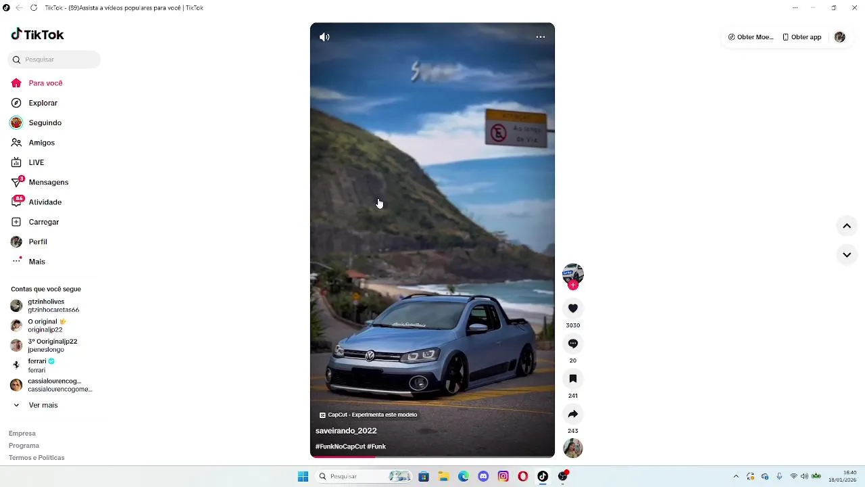865x487 pixels.
Task: Open the comments bubble icon
Action: pos(573,344)
